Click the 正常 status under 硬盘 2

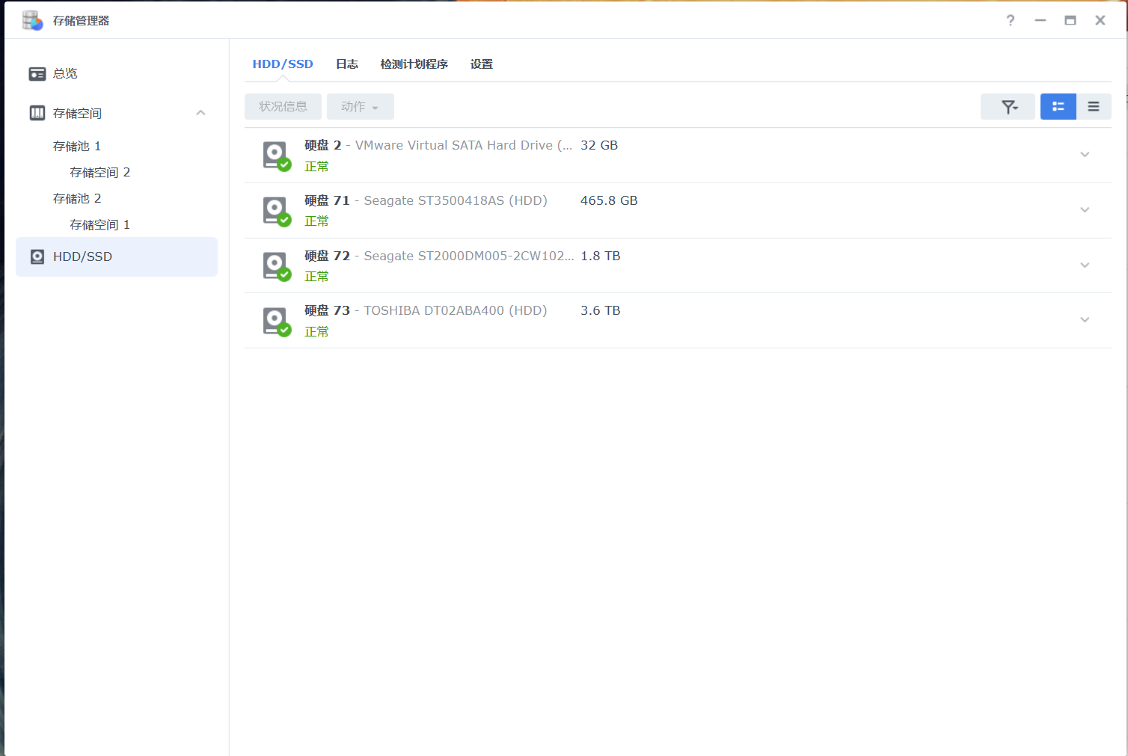pyautogui.click(x=316, y=167)
